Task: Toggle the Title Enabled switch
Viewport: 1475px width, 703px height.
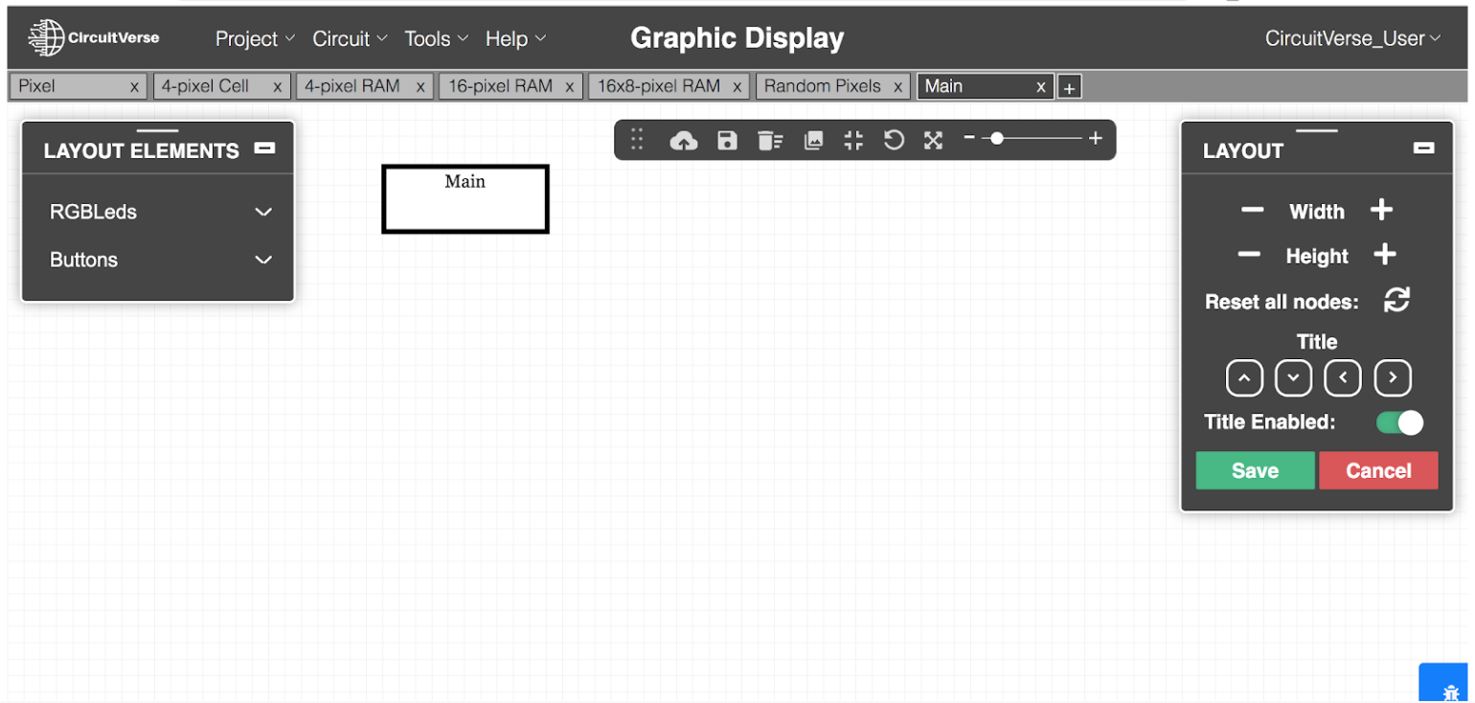Action: click(1399, 422)
